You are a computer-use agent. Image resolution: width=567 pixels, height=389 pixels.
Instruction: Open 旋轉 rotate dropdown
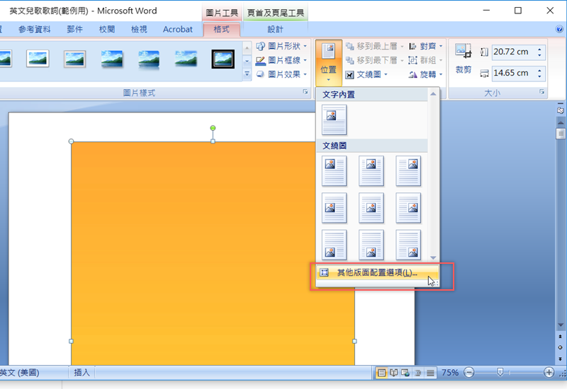(x=426, y=74)
